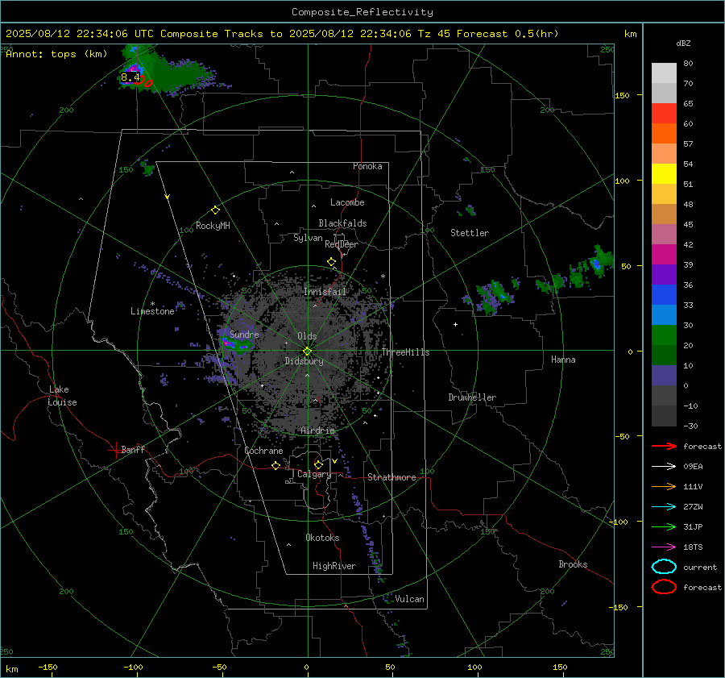Click the red forecast arrow in legend
The width and height of the screenshot is (725, 678).
pos(664,446)
